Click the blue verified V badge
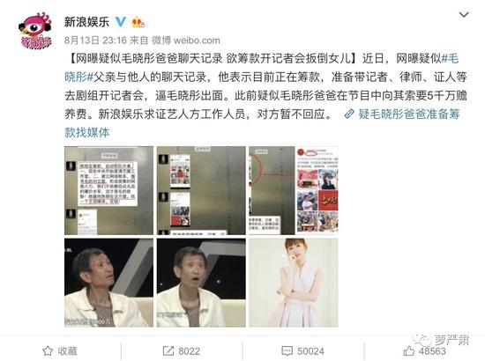The height and width of the screenshot is (361, 485). pos(120,22)
